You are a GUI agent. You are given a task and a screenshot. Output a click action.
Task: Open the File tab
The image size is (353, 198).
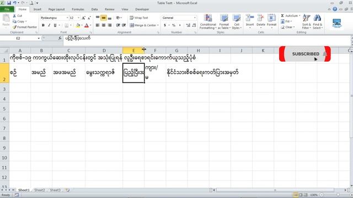pos(7,9)
